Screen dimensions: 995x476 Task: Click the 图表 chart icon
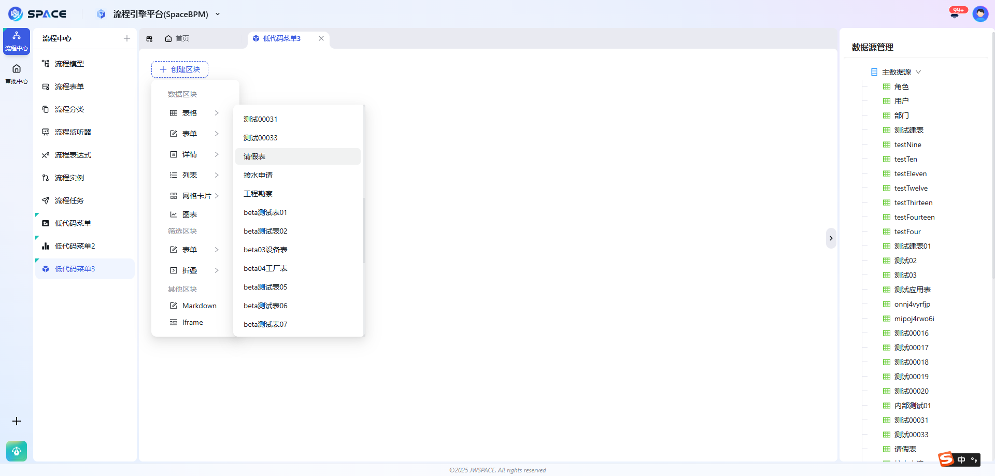coord(174,214)
